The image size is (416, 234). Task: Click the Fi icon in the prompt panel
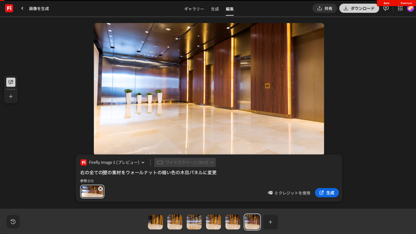pos(83,162)
